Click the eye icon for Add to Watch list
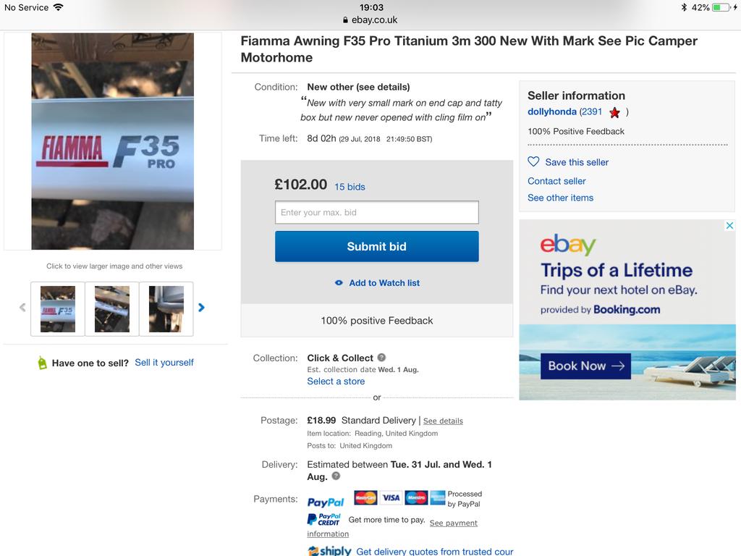Viewport: 741px width, 556px height. [x=339, y=283]
